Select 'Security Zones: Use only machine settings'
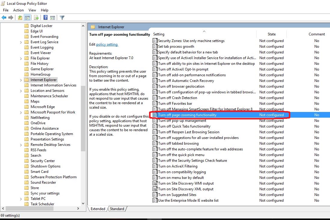This screenshot has height=220, width=330. point(191,41)
